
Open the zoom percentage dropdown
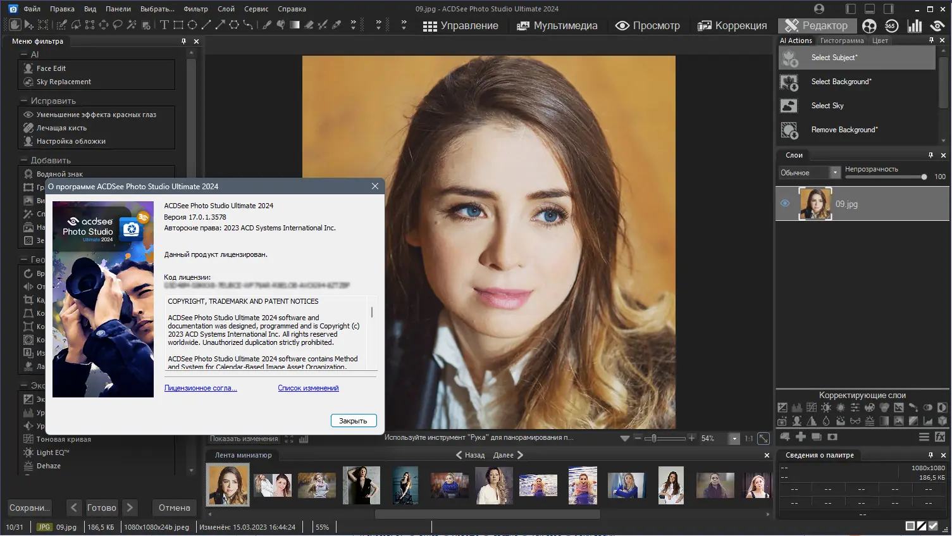tap(734, 439)
